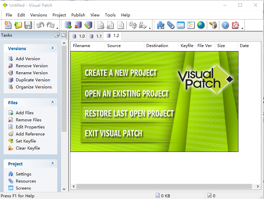
Task: Click the globe toolbar icon
Action: click(x=201, y=25)
